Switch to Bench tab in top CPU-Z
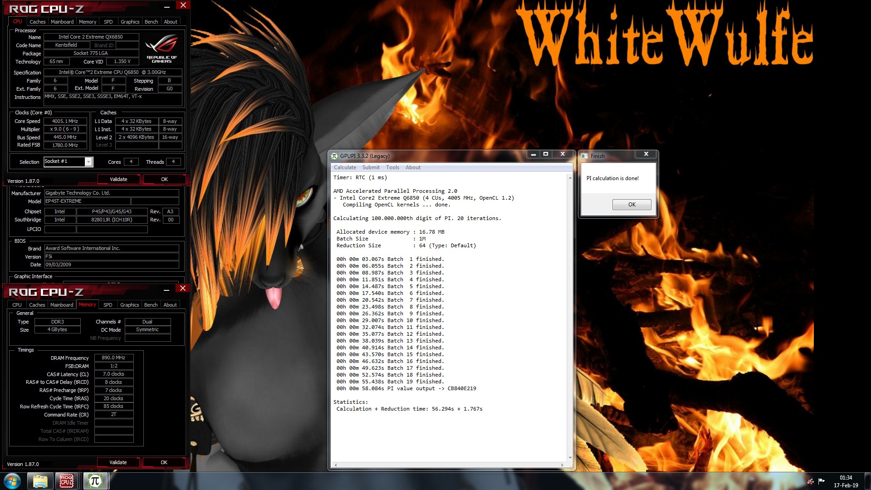 tap(151, 22)
